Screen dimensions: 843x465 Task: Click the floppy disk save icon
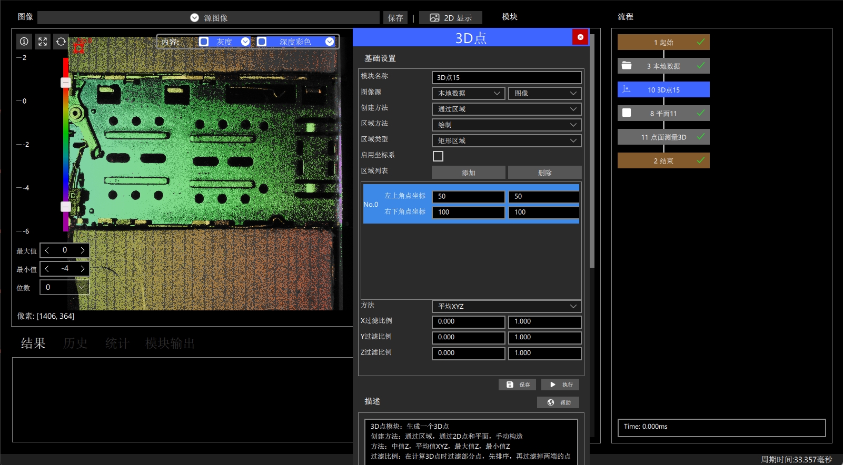[x=510, y=385]
